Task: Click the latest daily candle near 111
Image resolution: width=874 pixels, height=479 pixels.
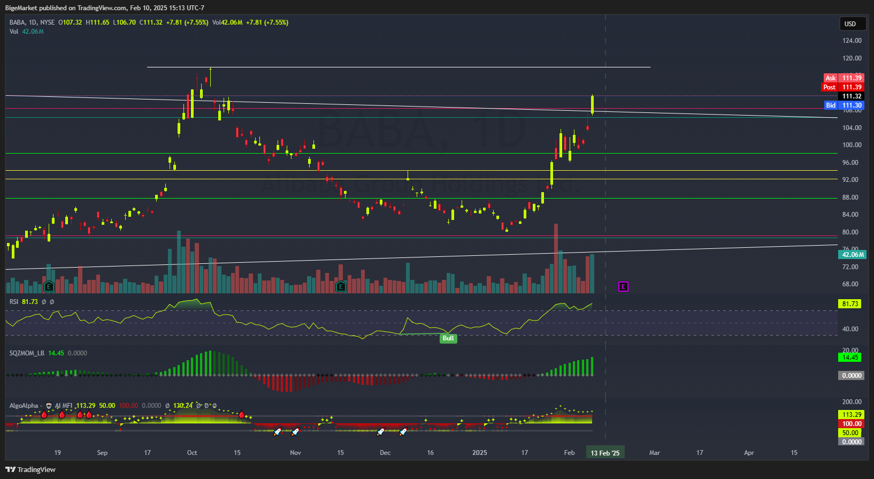Action: (x=592, y=104)
